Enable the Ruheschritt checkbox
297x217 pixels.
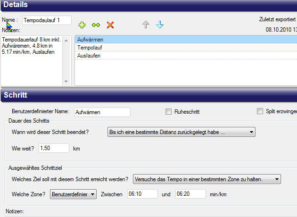click(169, 112)
